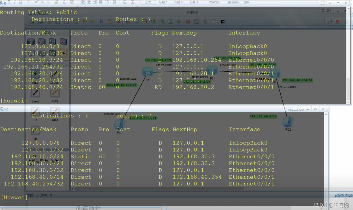
Task: Expand the 文字排版 dropdown
Action: tap(215, 2)
